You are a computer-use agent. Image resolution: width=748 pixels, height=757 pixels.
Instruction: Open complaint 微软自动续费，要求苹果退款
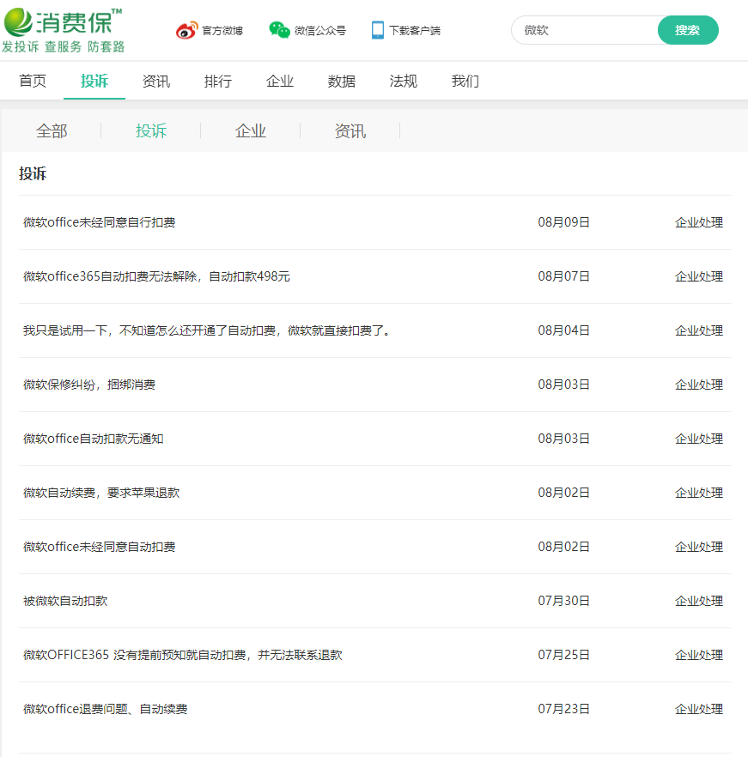101,493
